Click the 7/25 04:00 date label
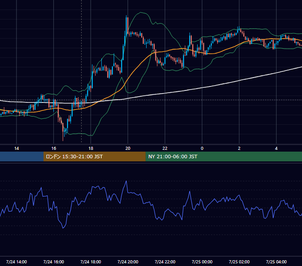This screenshot has height=266, width=302. [x=276, y=262]
